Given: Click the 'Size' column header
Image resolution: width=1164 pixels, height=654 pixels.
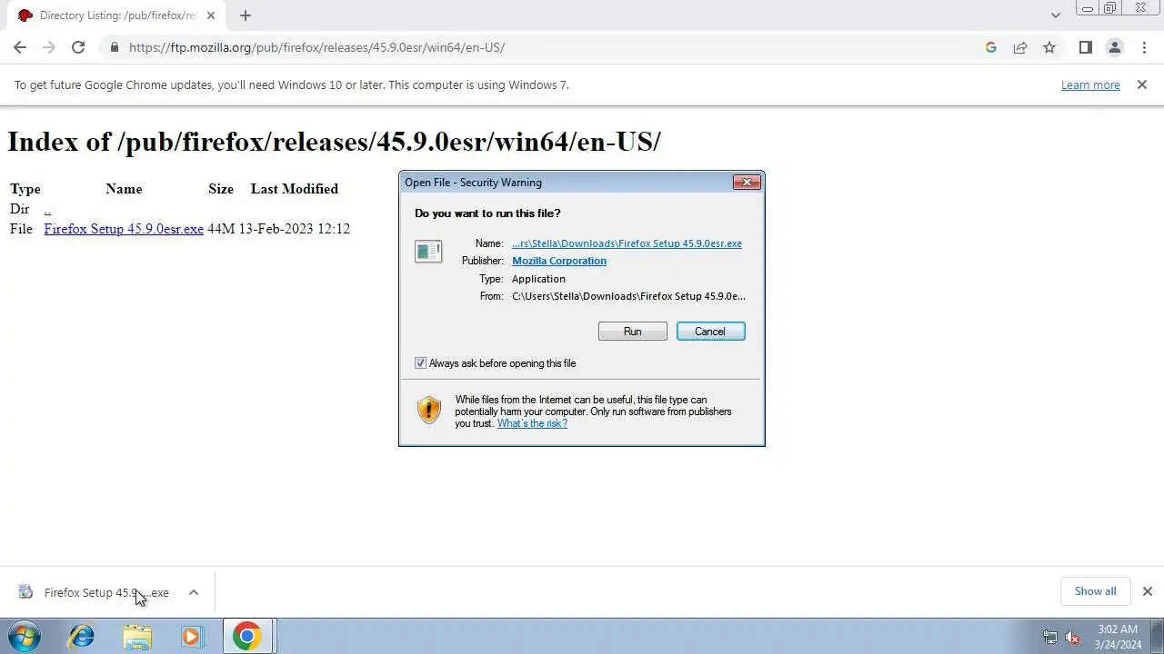Looking at the screenshot, I should [221, 189].
